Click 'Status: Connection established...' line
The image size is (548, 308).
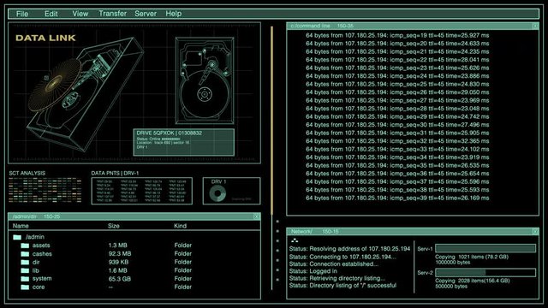[334, 264]
